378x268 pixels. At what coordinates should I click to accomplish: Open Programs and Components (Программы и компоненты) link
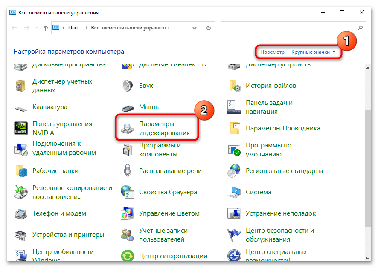tap(160, 150)
